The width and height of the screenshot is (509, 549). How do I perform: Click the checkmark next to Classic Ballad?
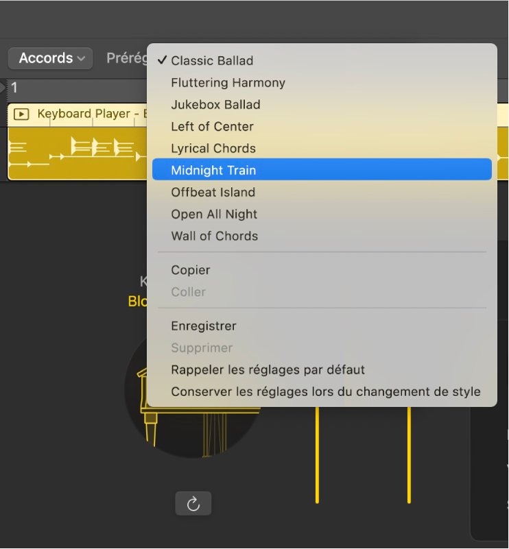[x=162, y=60]
